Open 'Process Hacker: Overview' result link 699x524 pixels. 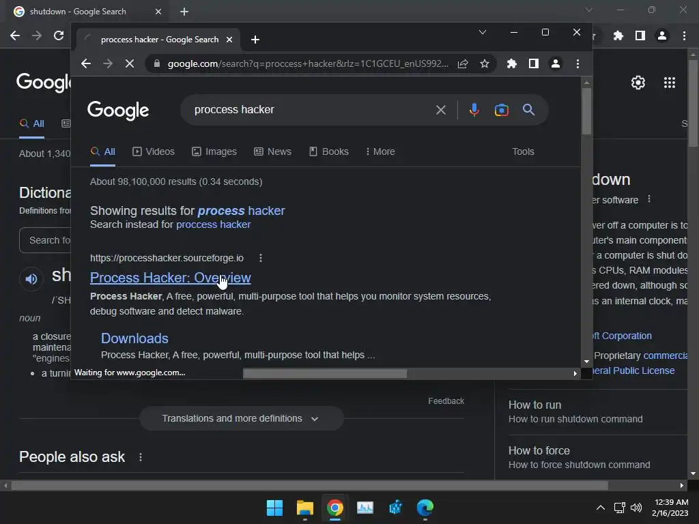(170, 278)
